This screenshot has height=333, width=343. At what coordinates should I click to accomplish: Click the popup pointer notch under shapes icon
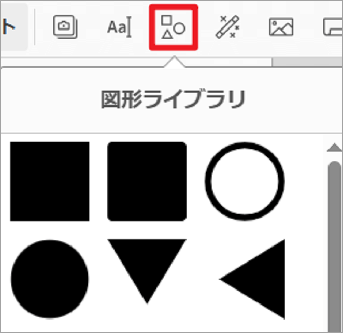click(x=174, y=63)
